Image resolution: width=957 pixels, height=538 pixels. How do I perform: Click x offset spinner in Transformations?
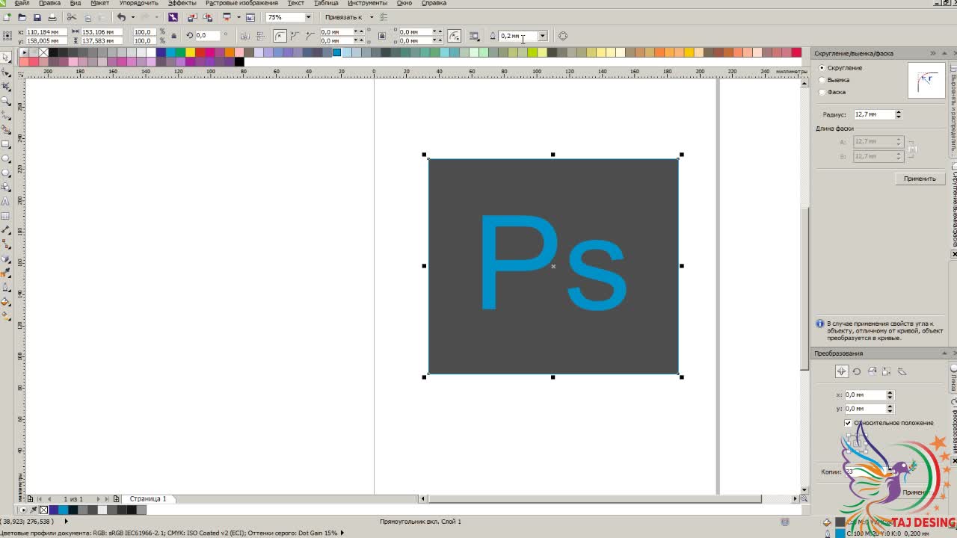[889, 395]
